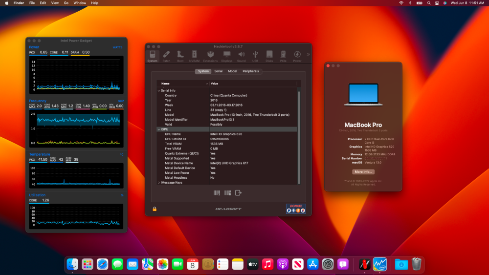This screenshot has height=275, width=489.
Task: Click the Value column header
Action: tap(253, 84)
